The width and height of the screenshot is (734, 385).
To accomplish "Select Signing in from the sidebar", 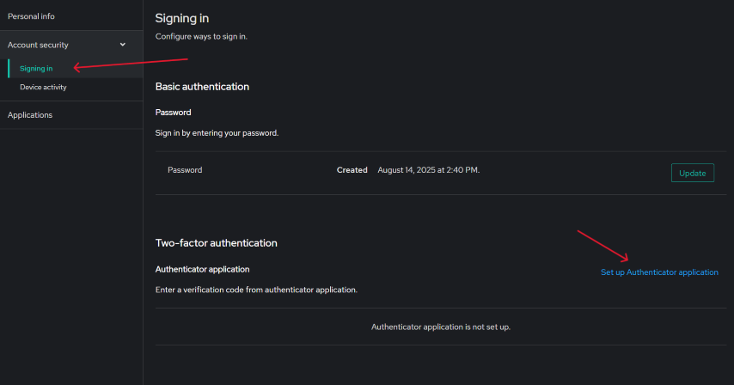I will (x=36, y=68).
